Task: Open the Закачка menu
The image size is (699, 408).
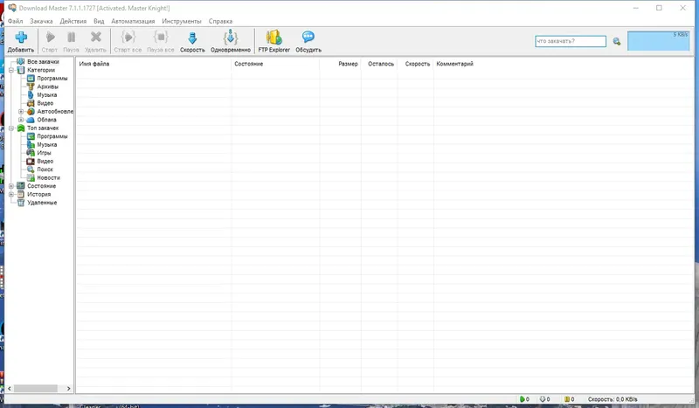Action: [41, 21]
